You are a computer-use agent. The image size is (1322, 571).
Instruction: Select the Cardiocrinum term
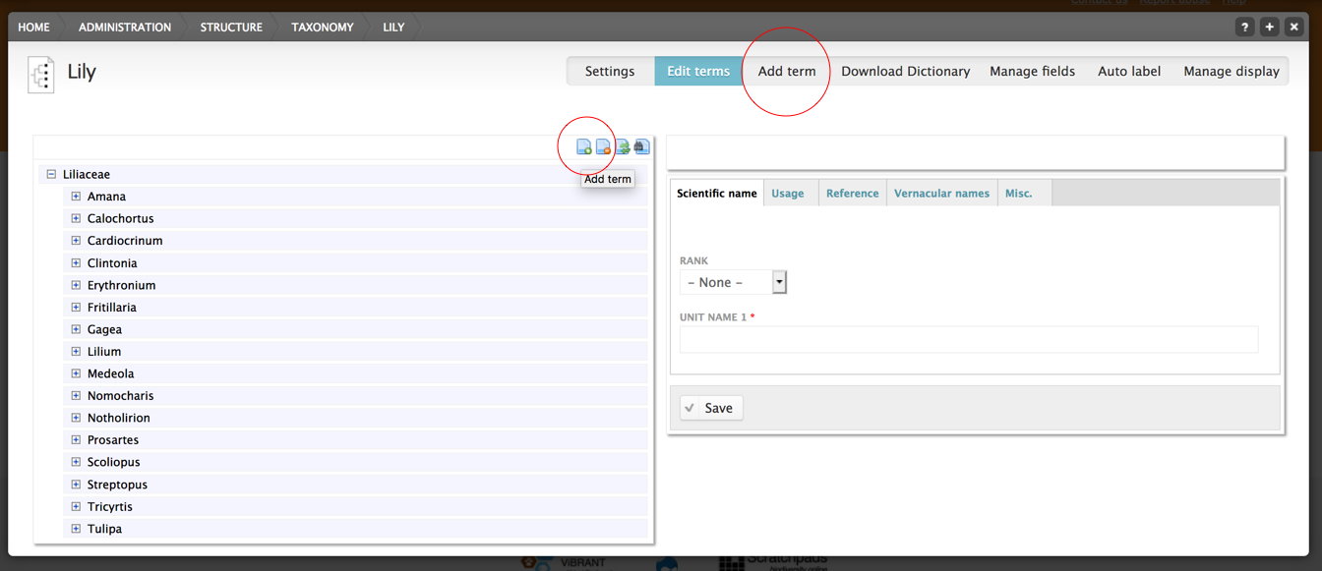point(125,241)
